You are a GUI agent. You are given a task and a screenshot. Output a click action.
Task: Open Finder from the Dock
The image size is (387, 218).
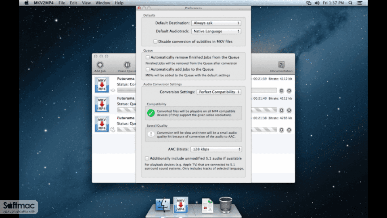(x=163, y=205)
